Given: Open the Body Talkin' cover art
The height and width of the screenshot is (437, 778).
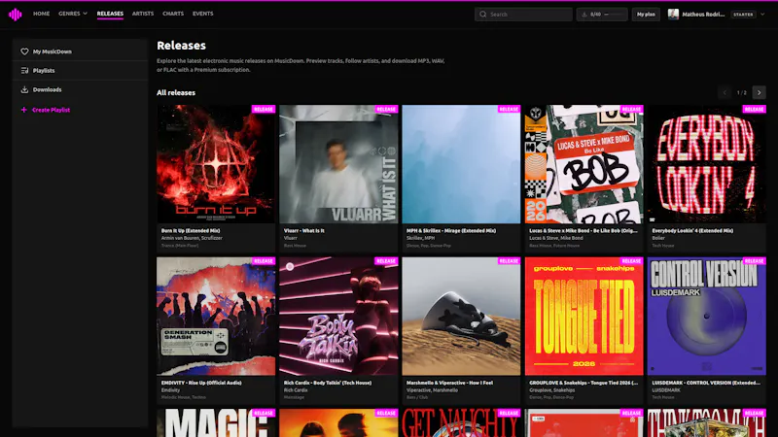Looking at the screenshot, I should click(338, 317).
